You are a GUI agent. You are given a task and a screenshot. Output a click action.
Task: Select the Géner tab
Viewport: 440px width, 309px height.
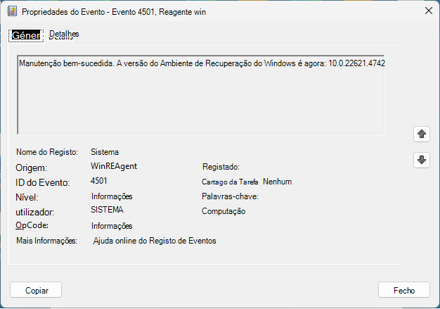[x=26, y=35]
